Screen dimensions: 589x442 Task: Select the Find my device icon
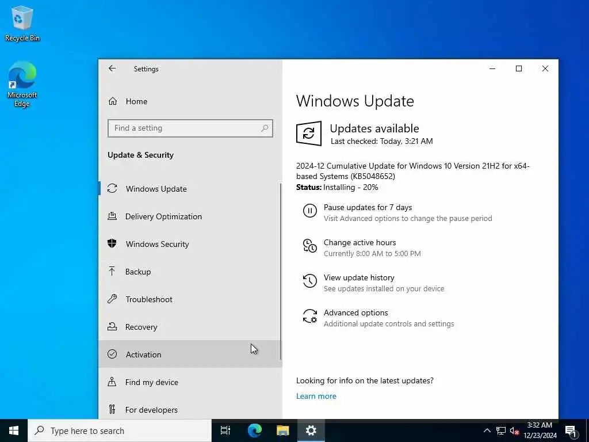click(x=112, y=382)
